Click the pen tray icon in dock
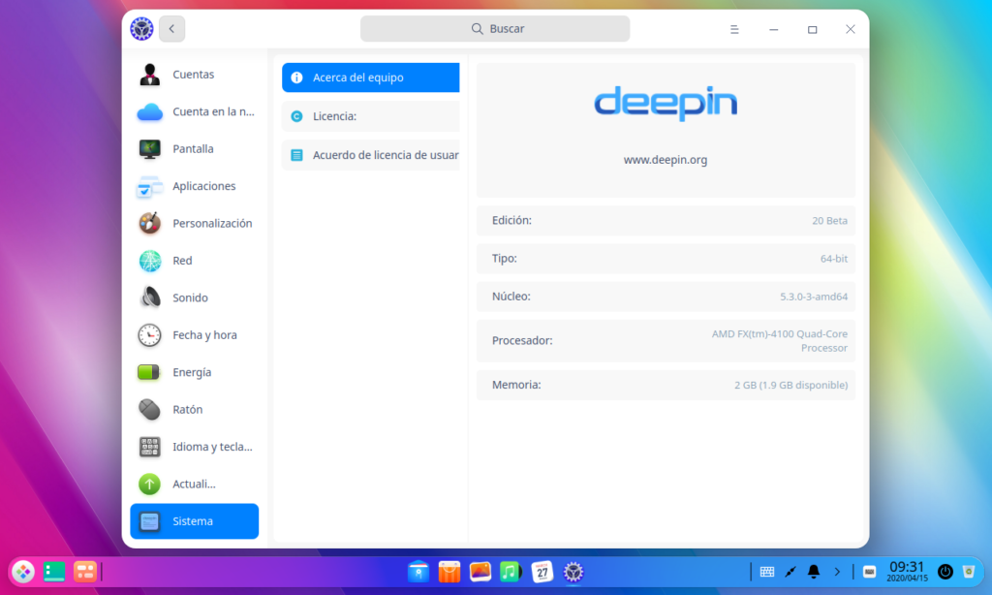The height and width of the screenshot is (595, 992). [x=790, y=572]
